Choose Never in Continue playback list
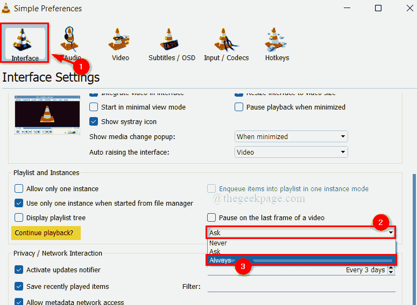The width and height of the screenshot is (417, 305). coord(218,243)
